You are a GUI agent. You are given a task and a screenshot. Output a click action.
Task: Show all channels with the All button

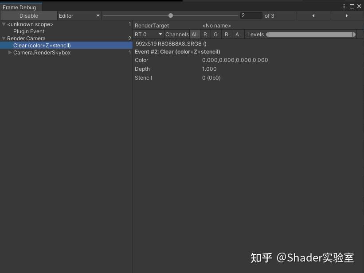(195, 34)
